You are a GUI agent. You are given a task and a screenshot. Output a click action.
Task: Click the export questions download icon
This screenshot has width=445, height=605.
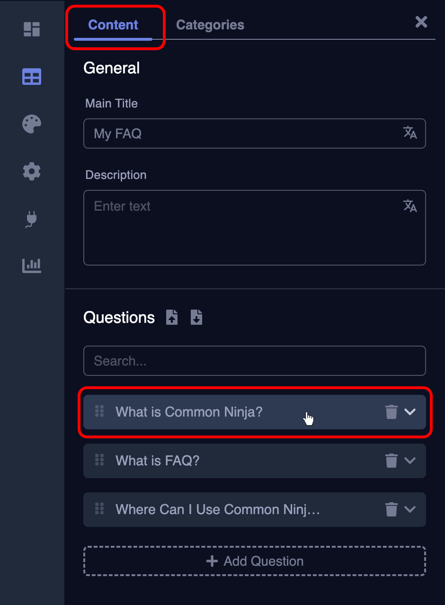196,317
